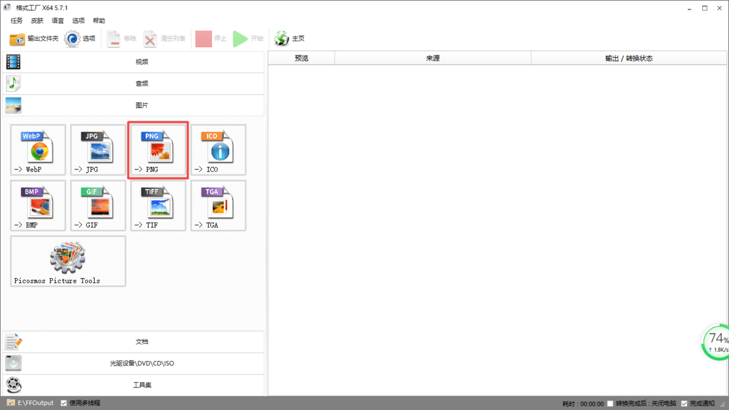Select the PNG conversion tool
Image resolution: width=729 pixels, height=410 pixels.
coord(158,149)
